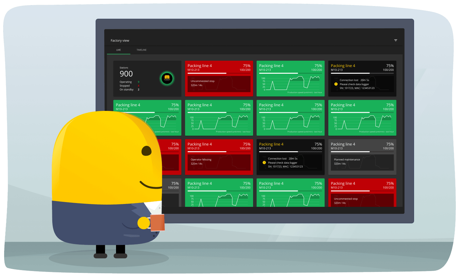The width and height of the screenshot is (459, 278).
Task: Select the 900 stations count
Action: point(126,74)
